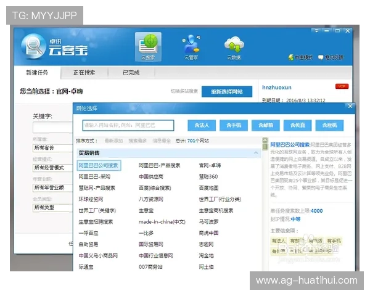Filter sites with 含传真 button
This screenshot has height=296, width=370.
tap(298, 125)
